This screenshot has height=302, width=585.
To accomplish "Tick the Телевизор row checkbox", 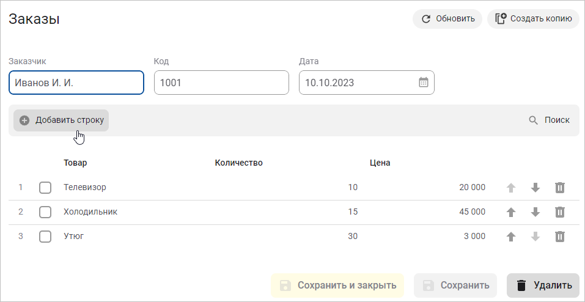I will point(45,188).
